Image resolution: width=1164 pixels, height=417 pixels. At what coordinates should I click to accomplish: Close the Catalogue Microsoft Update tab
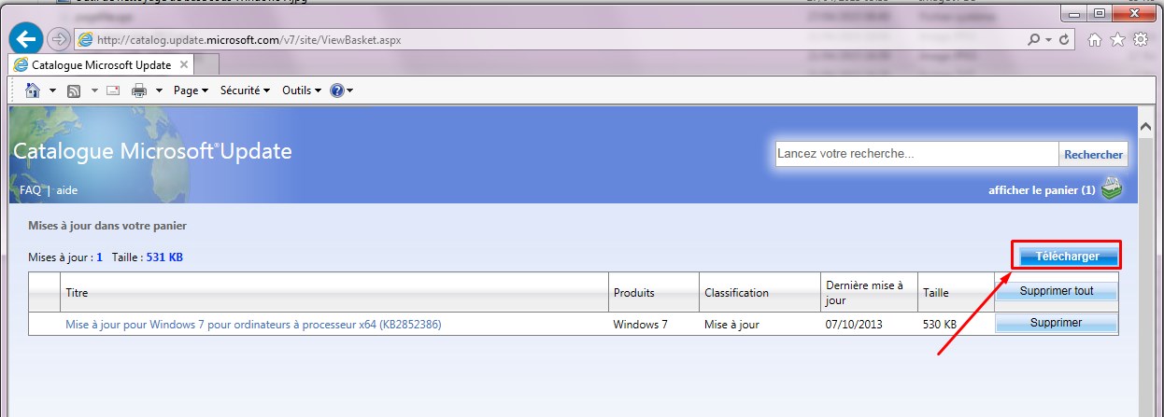pyautogui.click(x=183, y=64)
